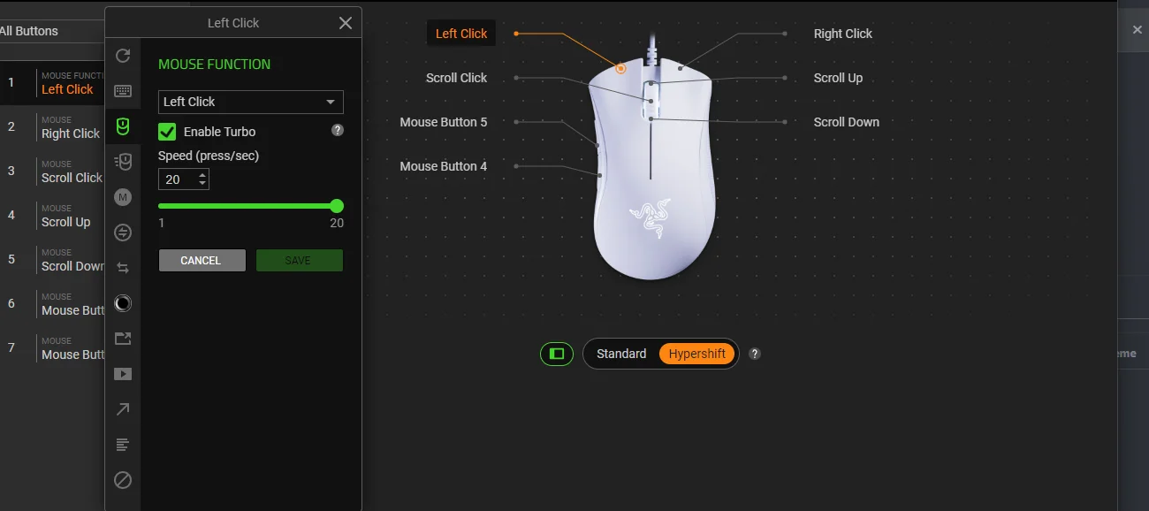Click the orange Left Click label on diagram
The width and height of the screenshot is (1149, 511).
[461, 34]
